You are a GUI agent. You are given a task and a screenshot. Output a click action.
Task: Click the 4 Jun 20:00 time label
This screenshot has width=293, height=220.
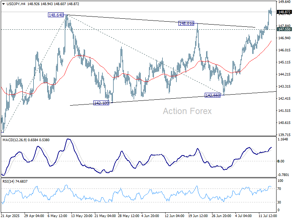(x=150, y=216)
